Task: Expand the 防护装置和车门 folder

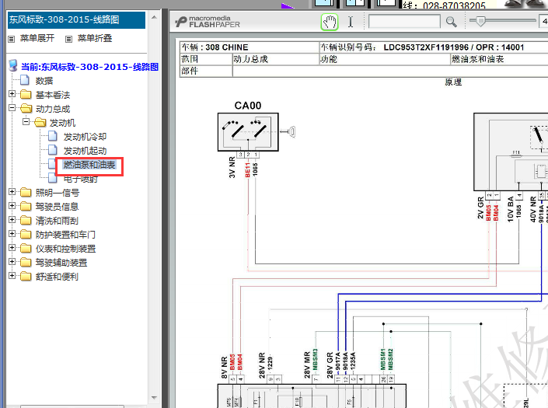Action: click(x=12, y=234)
